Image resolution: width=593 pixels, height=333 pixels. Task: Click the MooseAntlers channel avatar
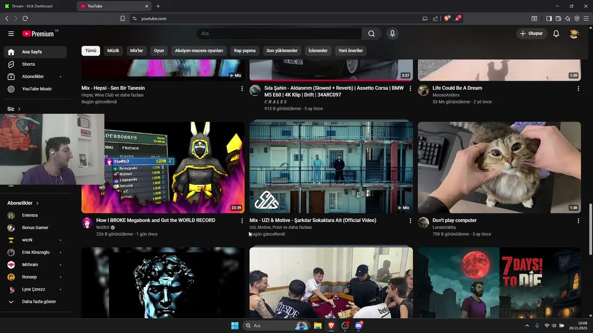pyautogui.click(x=423, y=90)
